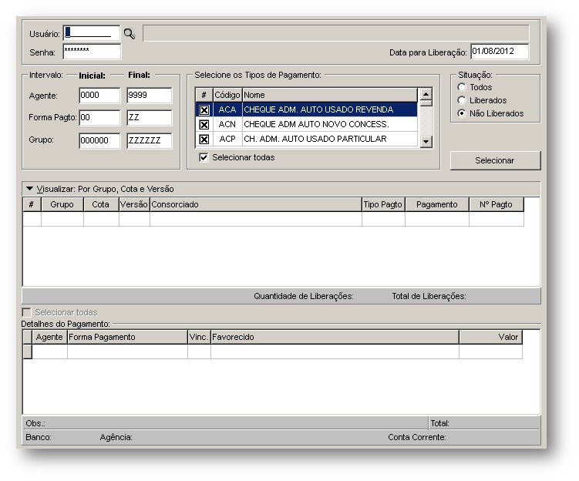Click the ACP code cell
The height and width of the screenshot is (481, 579).
pyautogui.click(x=227, y=139)
